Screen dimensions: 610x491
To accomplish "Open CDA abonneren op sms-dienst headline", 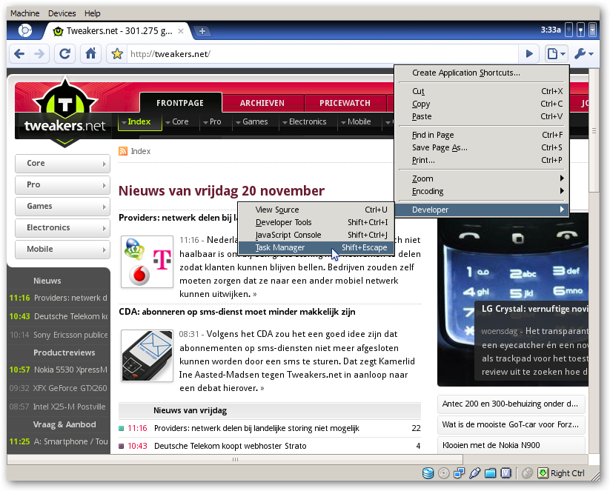I will pyautogui.click(x=237, y=312).
